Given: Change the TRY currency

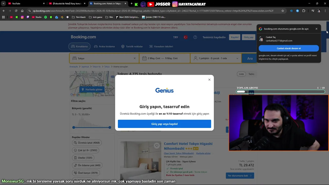Looking at the screenshot, I should (x=176, y=37).
